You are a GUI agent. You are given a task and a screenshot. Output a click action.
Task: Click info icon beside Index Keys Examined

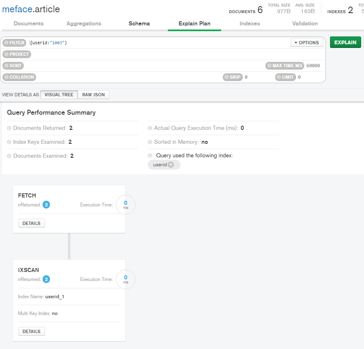coord(9,142)
